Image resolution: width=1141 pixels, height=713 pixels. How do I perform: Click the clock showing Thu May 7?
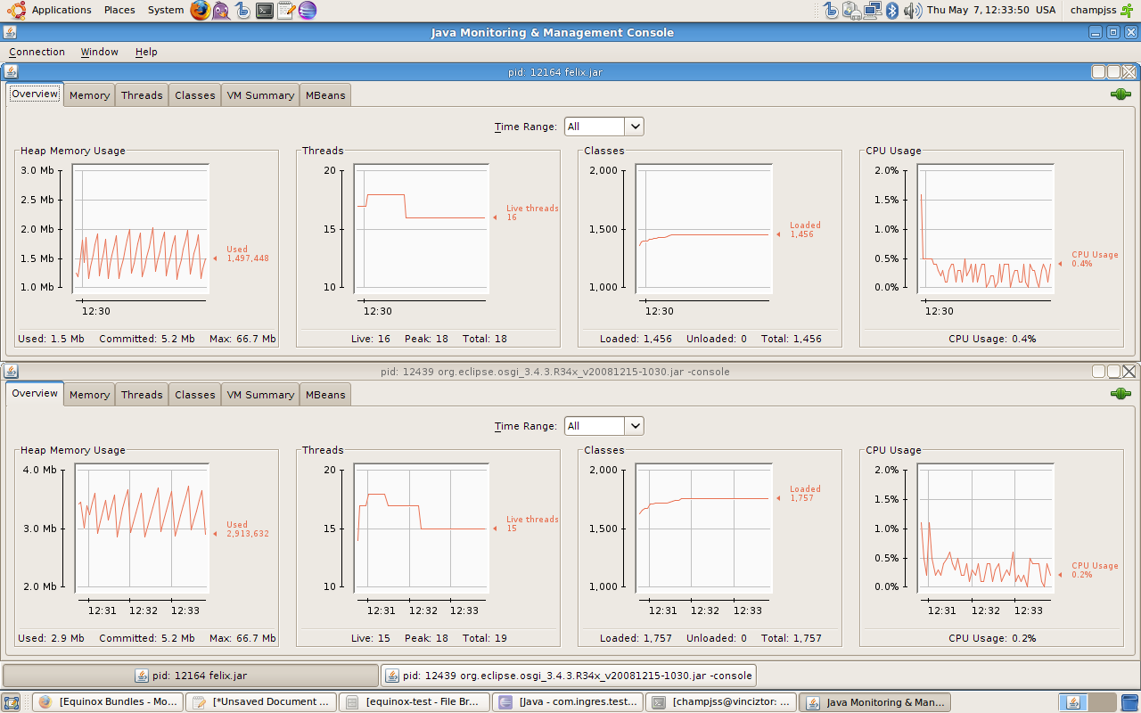[978, 11]
